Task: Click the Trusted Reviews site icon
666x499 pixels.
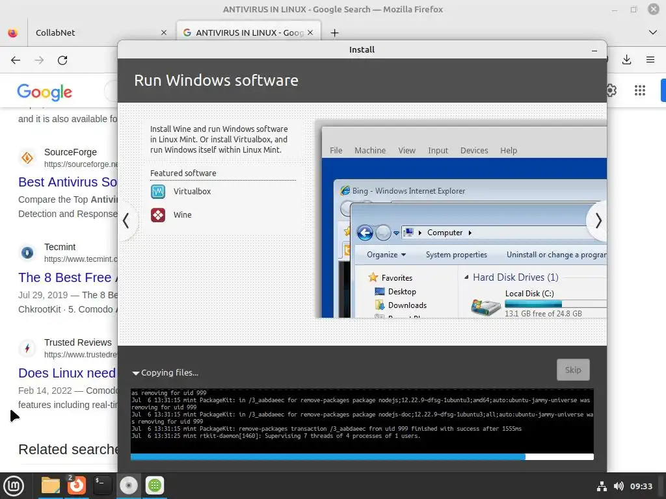Action: click(27, 348)
